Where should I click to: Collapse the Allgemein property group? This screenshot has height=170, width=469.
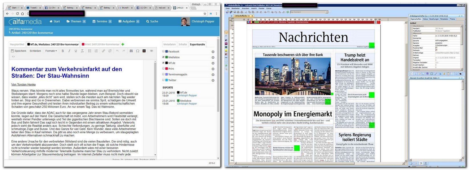tap(411, 33)
